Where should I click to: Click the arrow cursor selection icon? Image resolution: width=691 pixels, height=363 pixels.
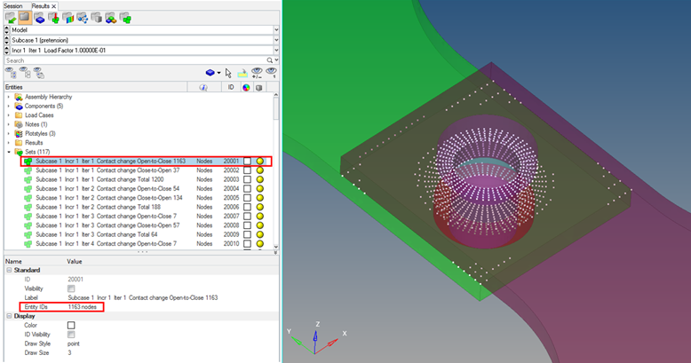coord(228,73)
